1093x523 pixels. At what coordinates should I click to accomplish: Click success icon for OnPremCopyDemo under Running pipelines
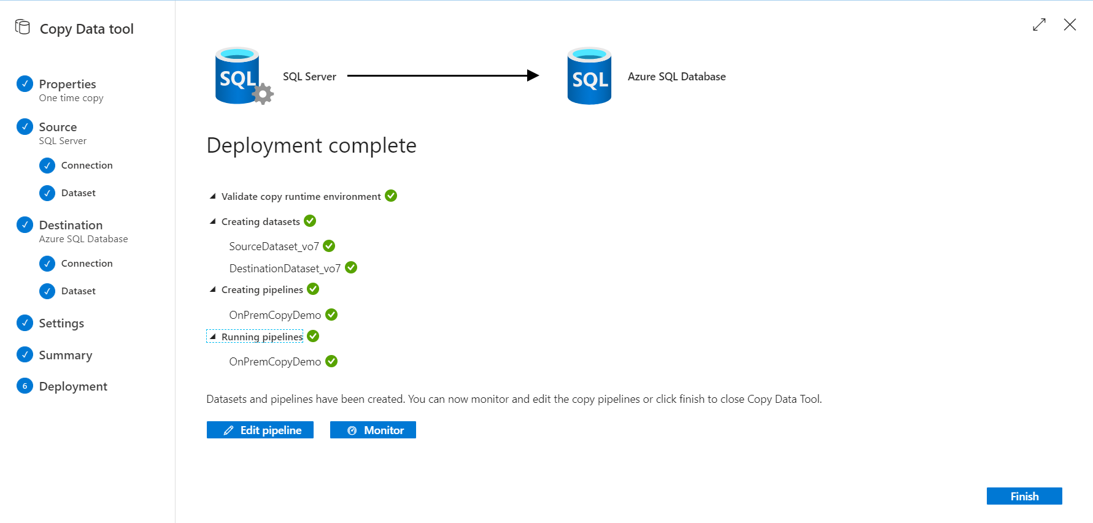coord(331,361)
